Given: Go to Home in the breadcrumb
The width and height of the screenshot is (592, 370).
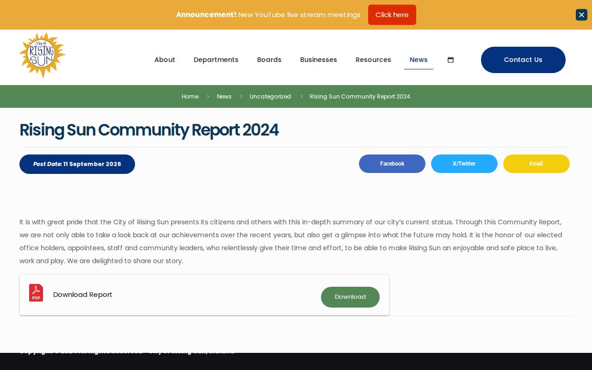Looking at the screenshot, I should pos(190,96).
